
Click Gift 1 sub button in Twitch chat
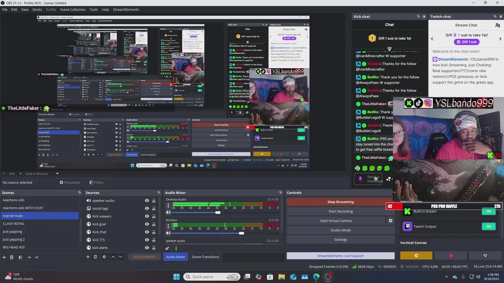pos(466,42)
